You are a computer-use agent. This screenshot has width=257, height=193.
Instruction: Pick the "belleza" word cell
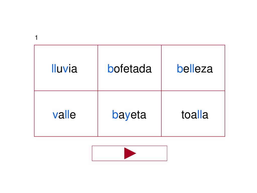(x=193, y=68)
